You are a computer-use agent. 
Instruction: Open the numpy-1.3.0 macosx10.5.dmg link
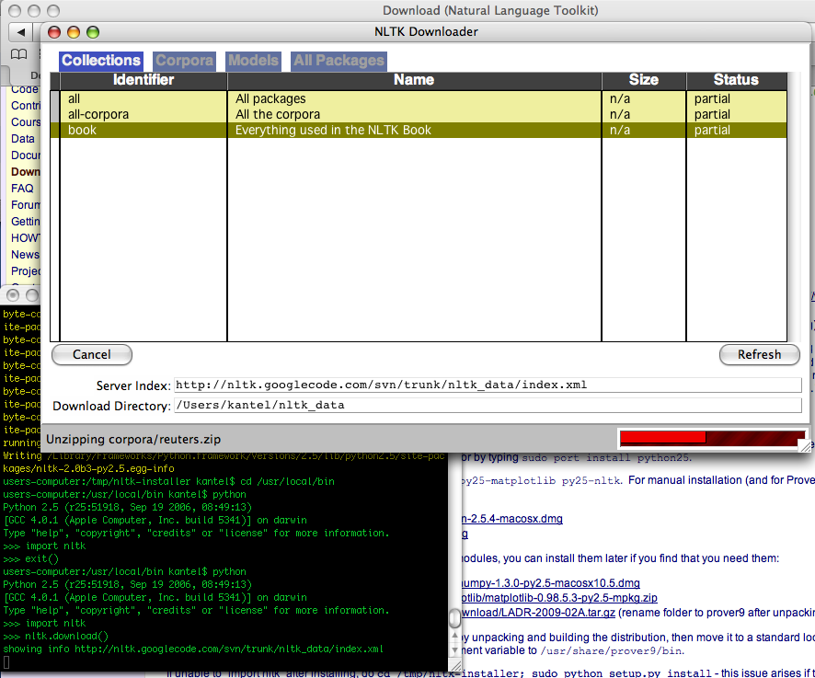tap(551, 583)
